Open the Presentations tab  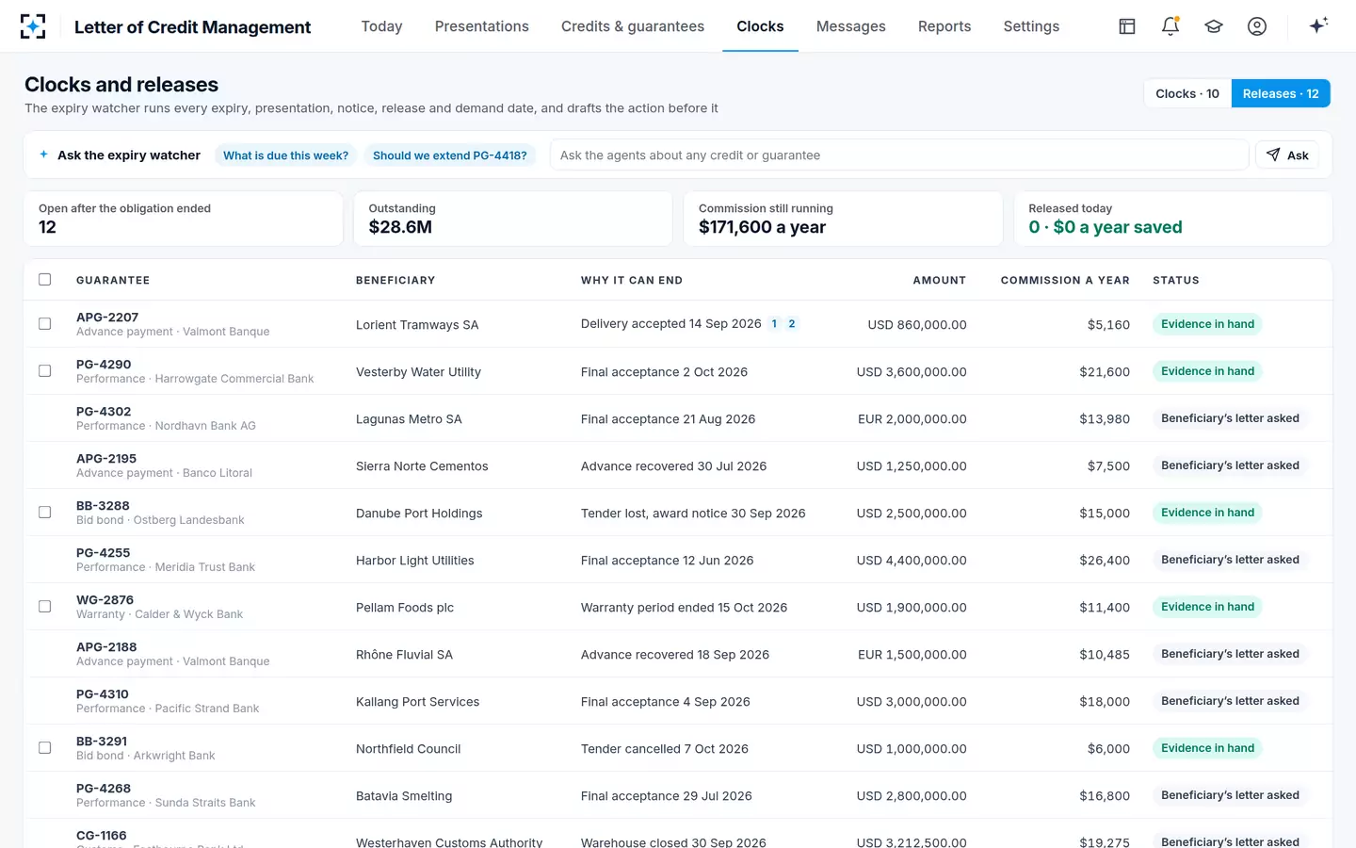(x=482, y=26)
